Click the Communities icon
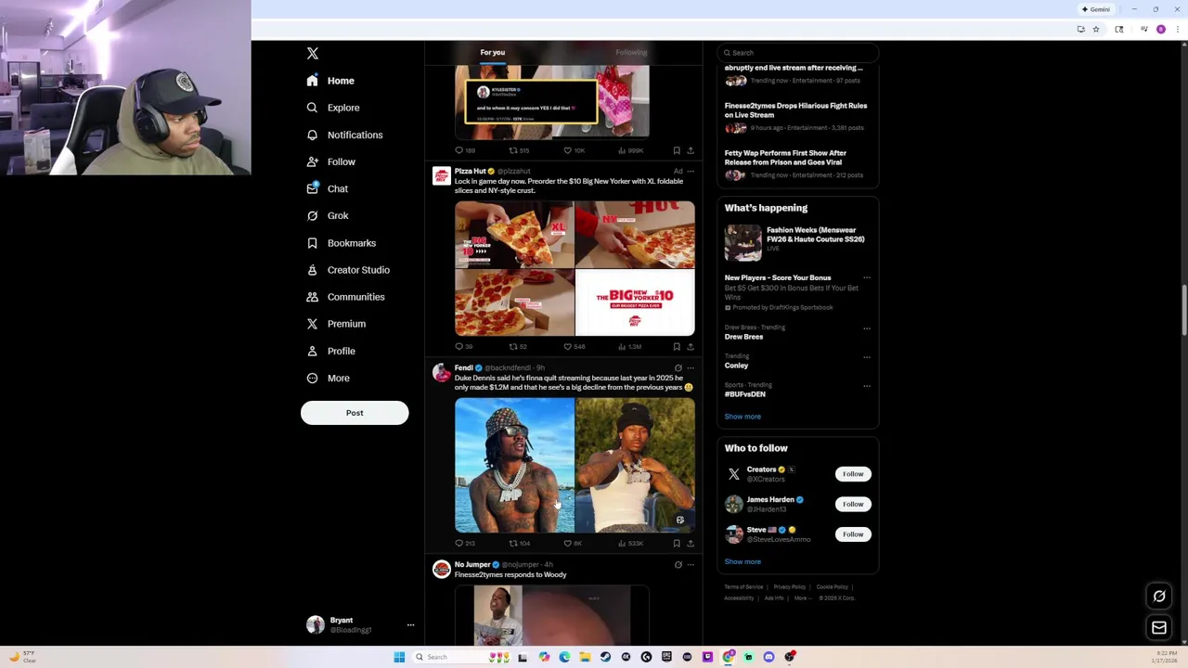1188x668 pixels. click(313, 297)
